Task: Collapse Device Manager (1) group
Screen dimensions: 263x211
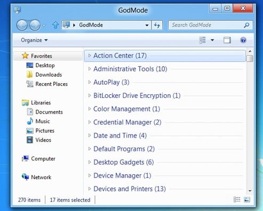Action: point(90,175)
